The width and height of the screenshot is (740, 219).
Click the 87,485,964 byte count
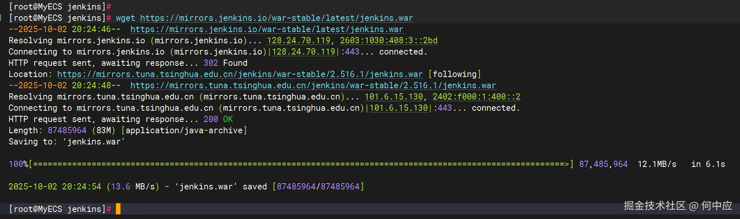603,164
